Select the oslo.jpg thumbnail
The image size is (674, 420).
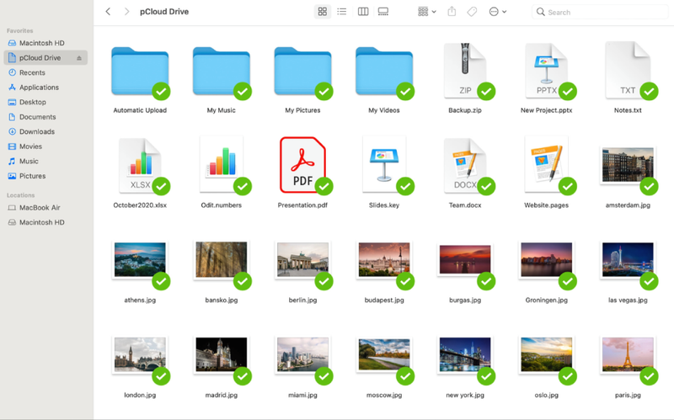(546, 354)
